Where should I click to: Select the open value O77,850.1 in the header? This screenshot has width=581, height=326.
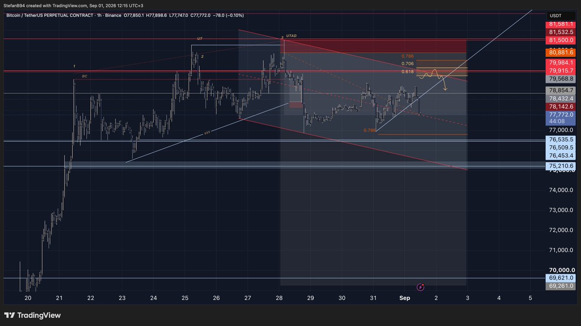pos(134,16)
